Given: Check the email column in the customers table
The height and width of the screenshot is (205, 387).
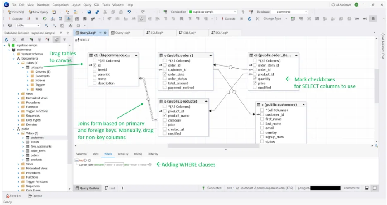Looking at the screenshot, I should [x=263, y=128].
